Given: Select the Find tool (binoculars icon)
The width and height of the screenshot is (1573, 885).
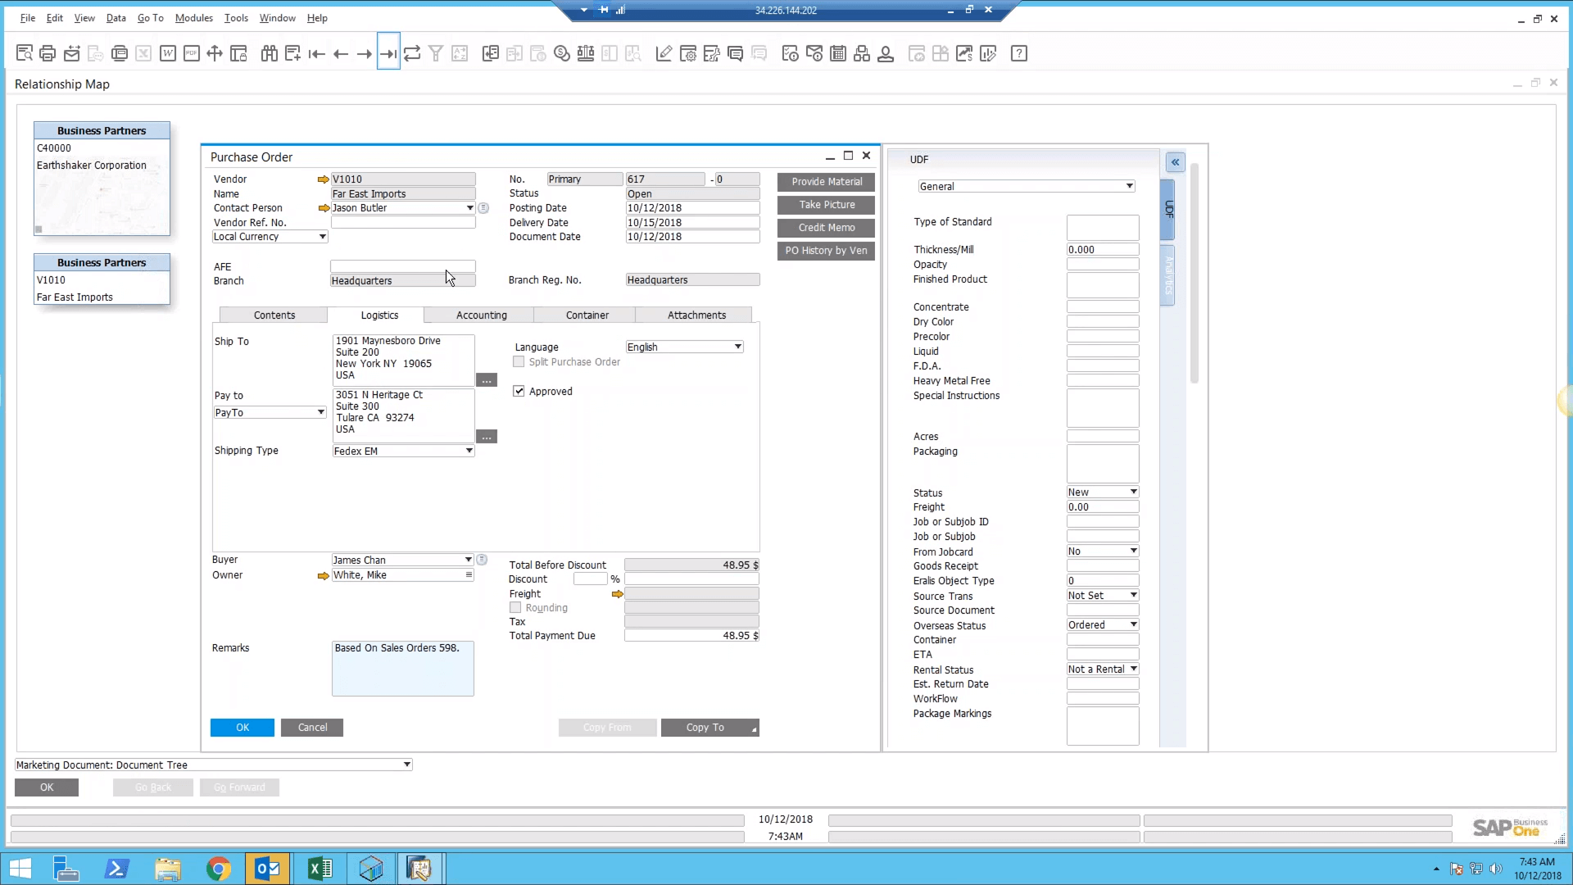Looking at the screenshot, I should [270, 52].
